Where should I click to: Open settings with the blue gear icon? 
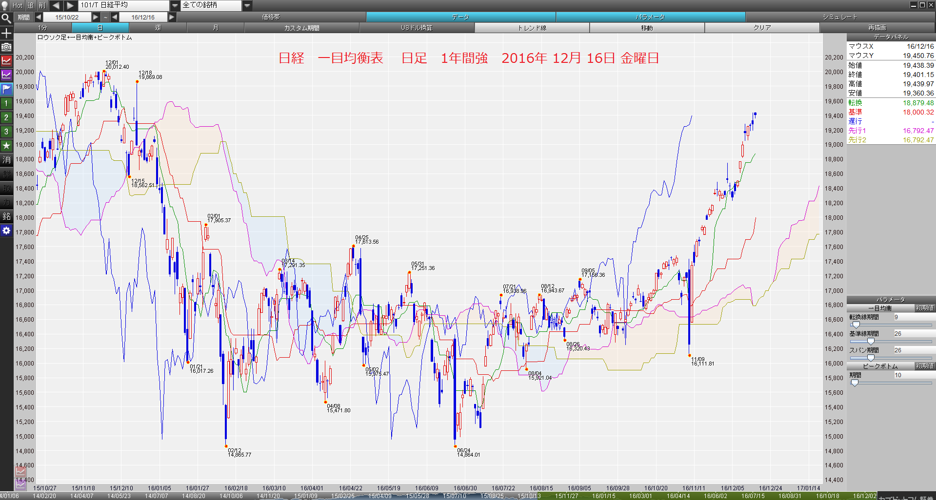coord(6,231)
